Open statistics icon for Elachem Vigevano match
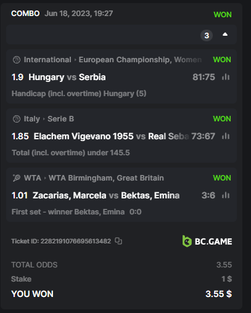The image size is (251, 313). click(x=226, y=136)
